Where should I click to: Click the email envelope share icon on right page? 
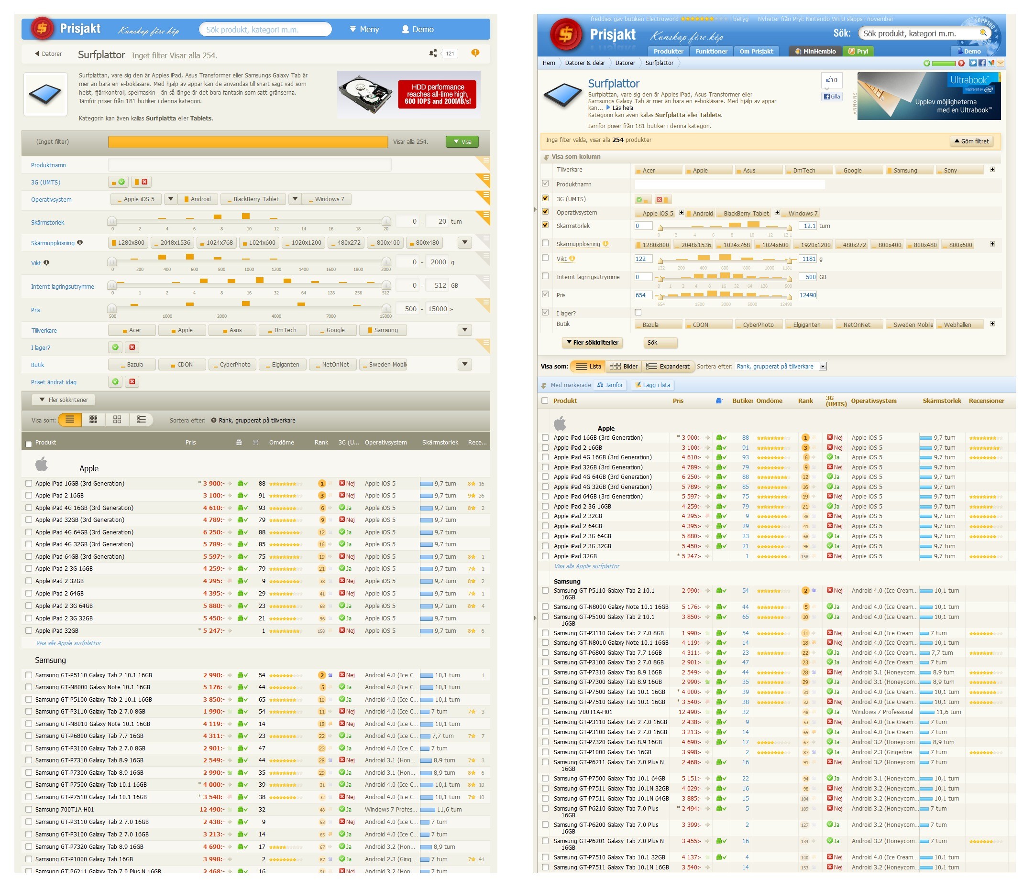1001,63
